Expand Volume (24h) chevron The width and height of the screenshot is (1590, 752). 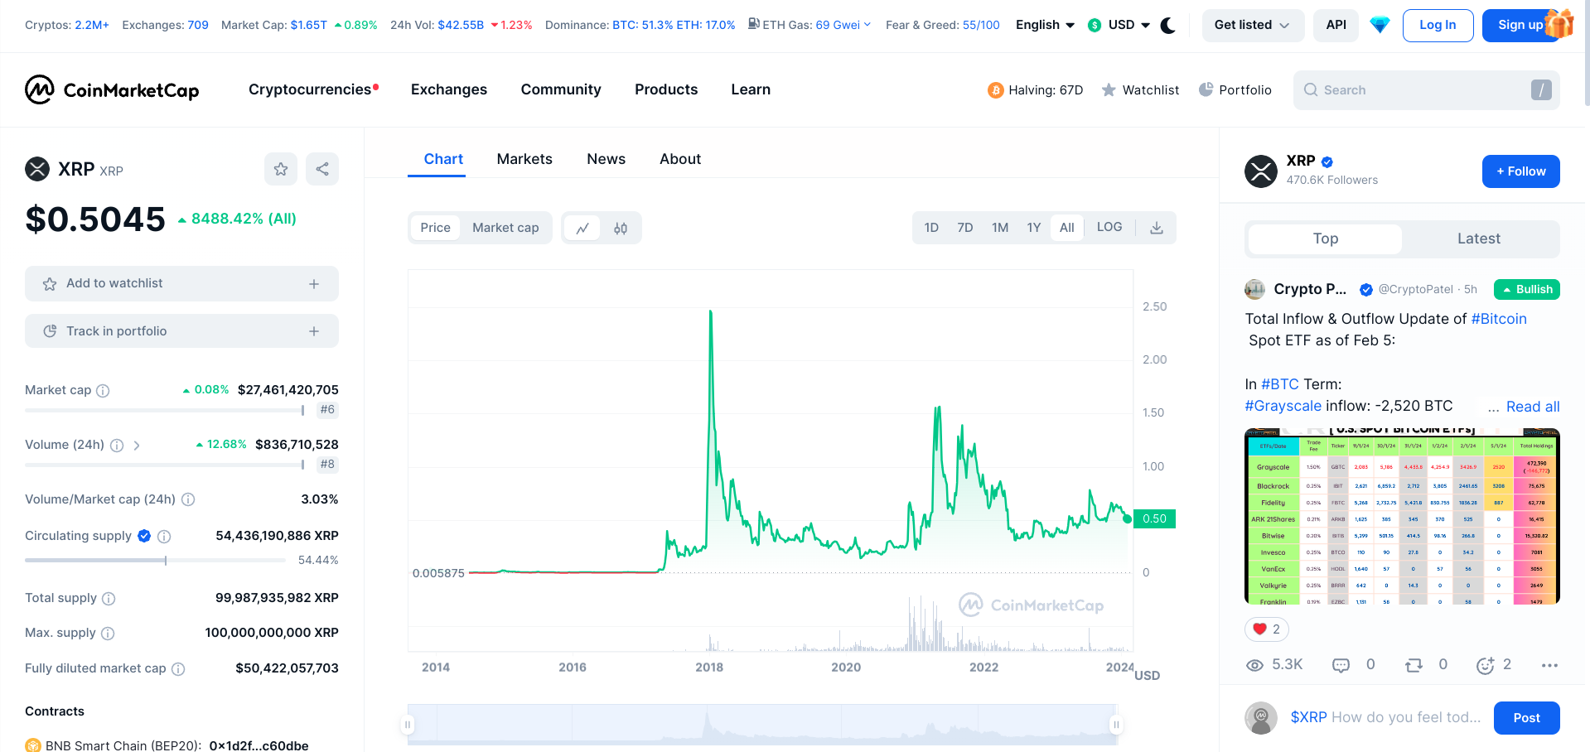137,446
